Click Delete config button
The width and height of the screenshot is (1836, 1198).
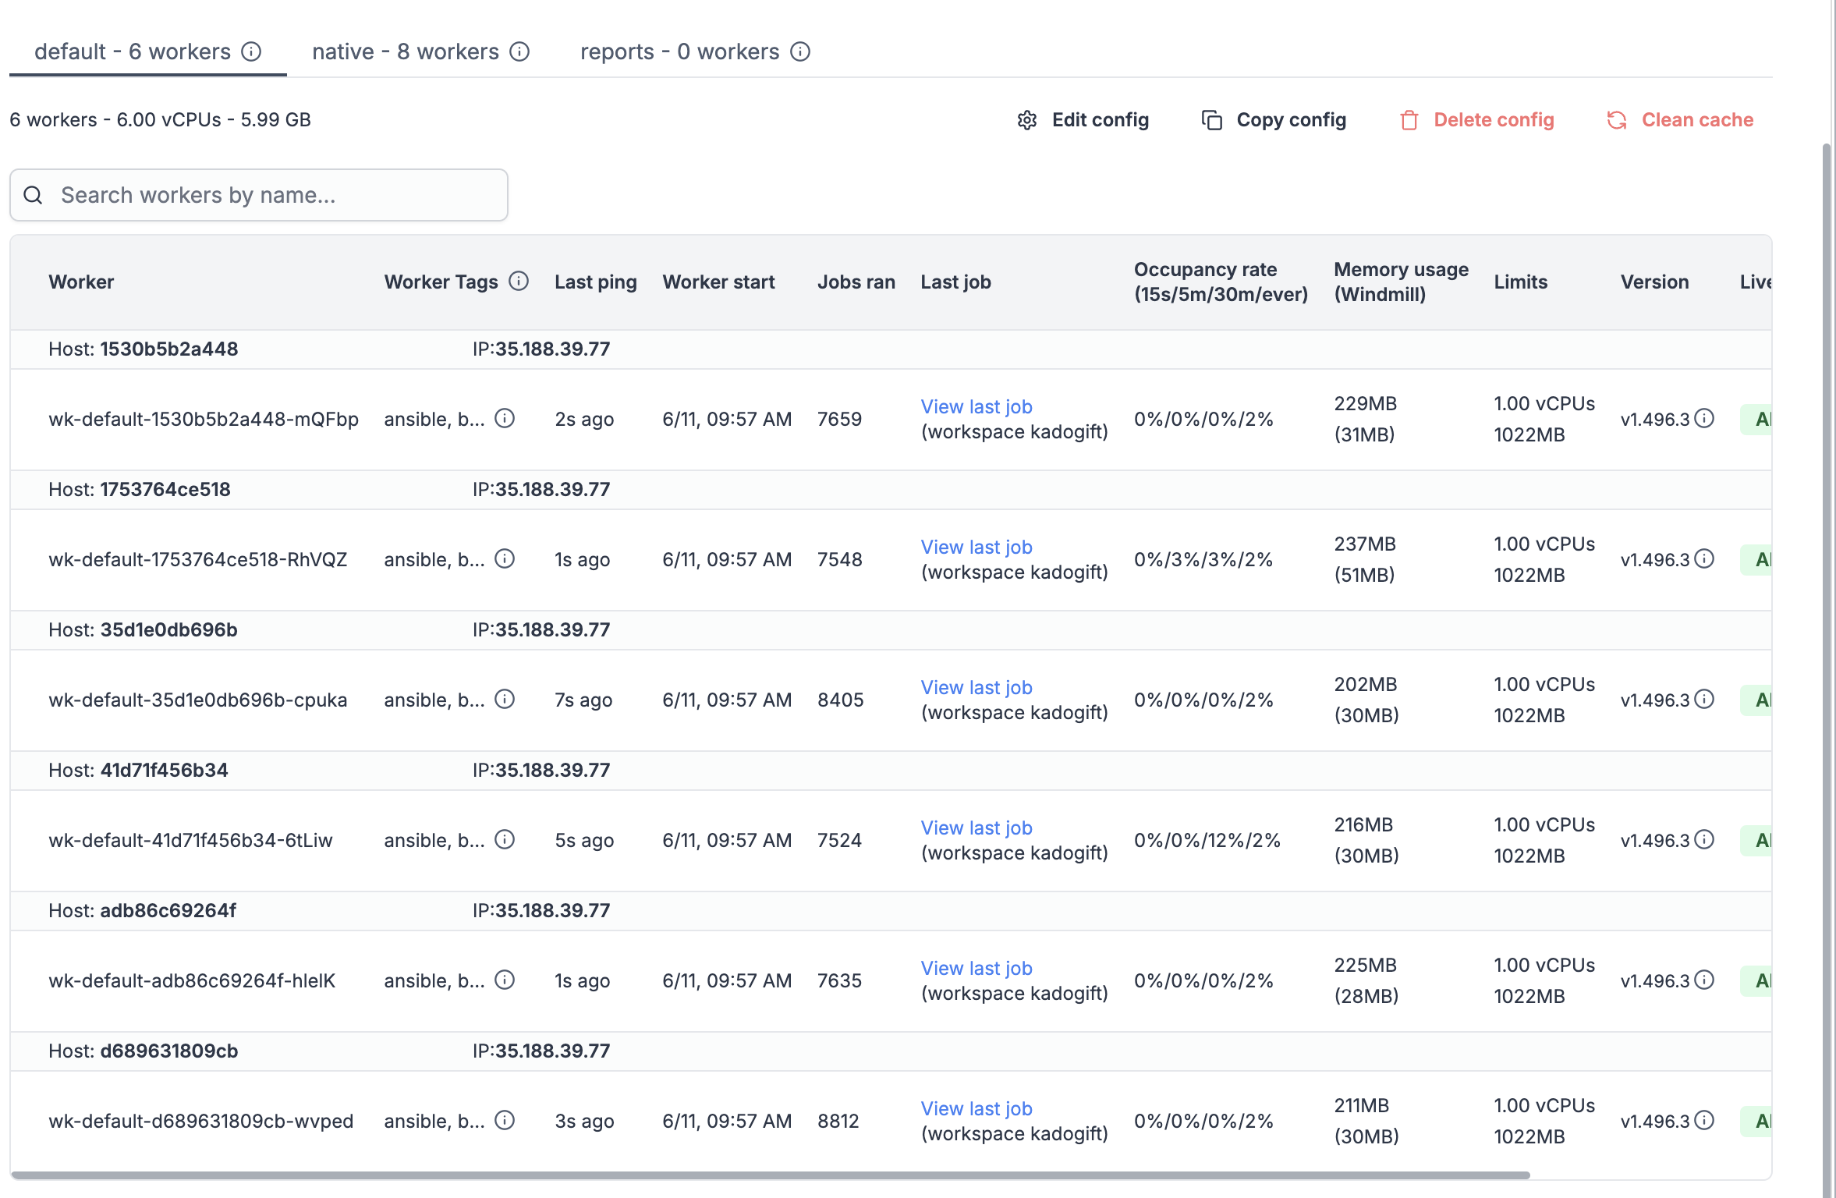pos(1476,120)
